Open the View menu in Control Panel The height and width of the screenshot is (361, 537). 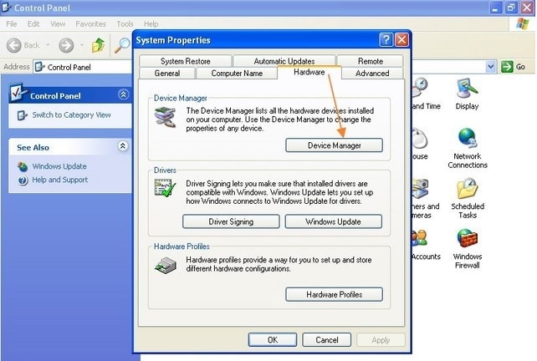(x=58, y=24)
